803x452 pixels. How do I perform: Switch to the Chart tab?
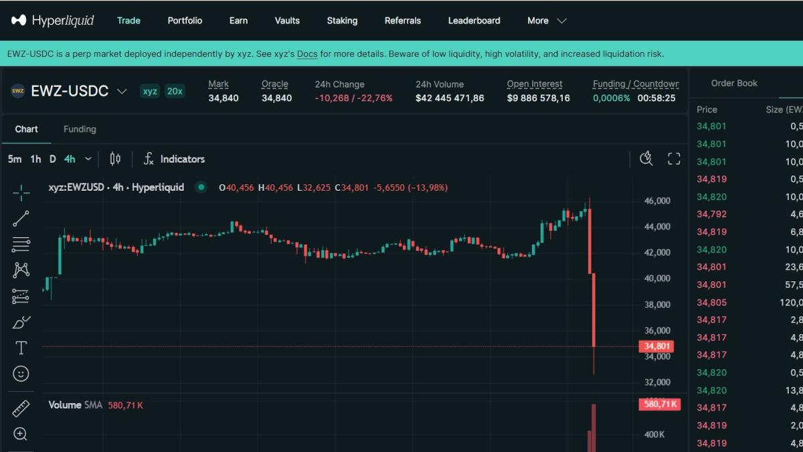pyautogui.click(x=27, y=129)
